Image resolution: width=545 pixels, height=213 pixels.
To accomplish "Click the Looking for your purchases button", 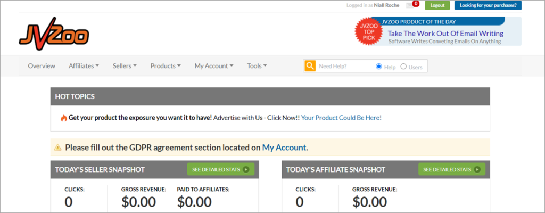I will tap(488, 5).
